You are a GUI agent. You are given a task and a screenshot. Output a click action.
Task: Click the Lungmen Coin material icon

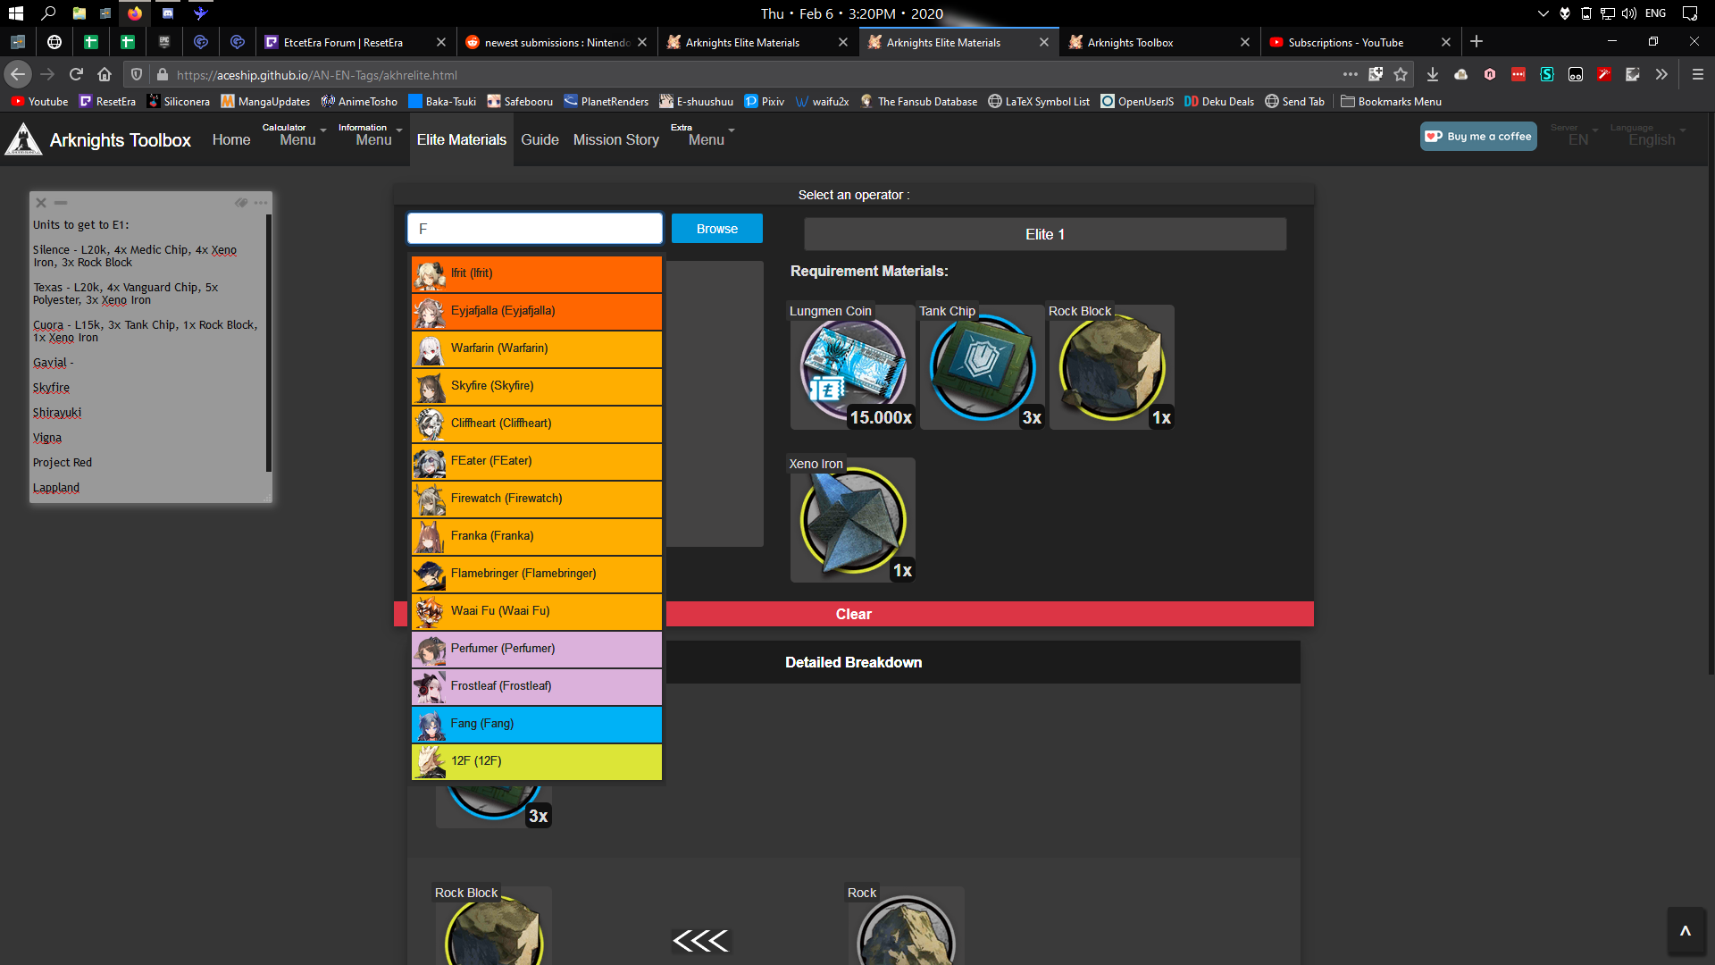(852, 367)
